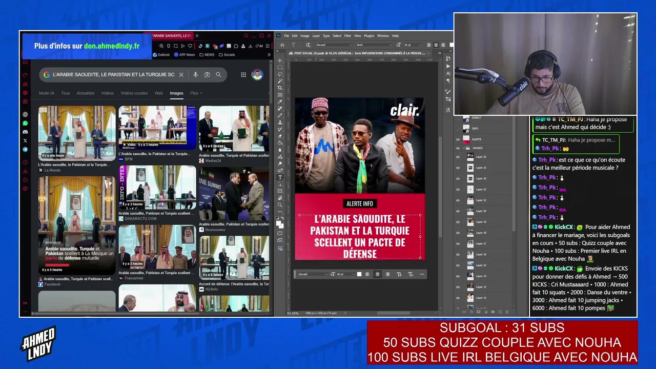Open WhatsApp in the browser sidebar
The height and width of the screenshot is (369, 656).
25,123
